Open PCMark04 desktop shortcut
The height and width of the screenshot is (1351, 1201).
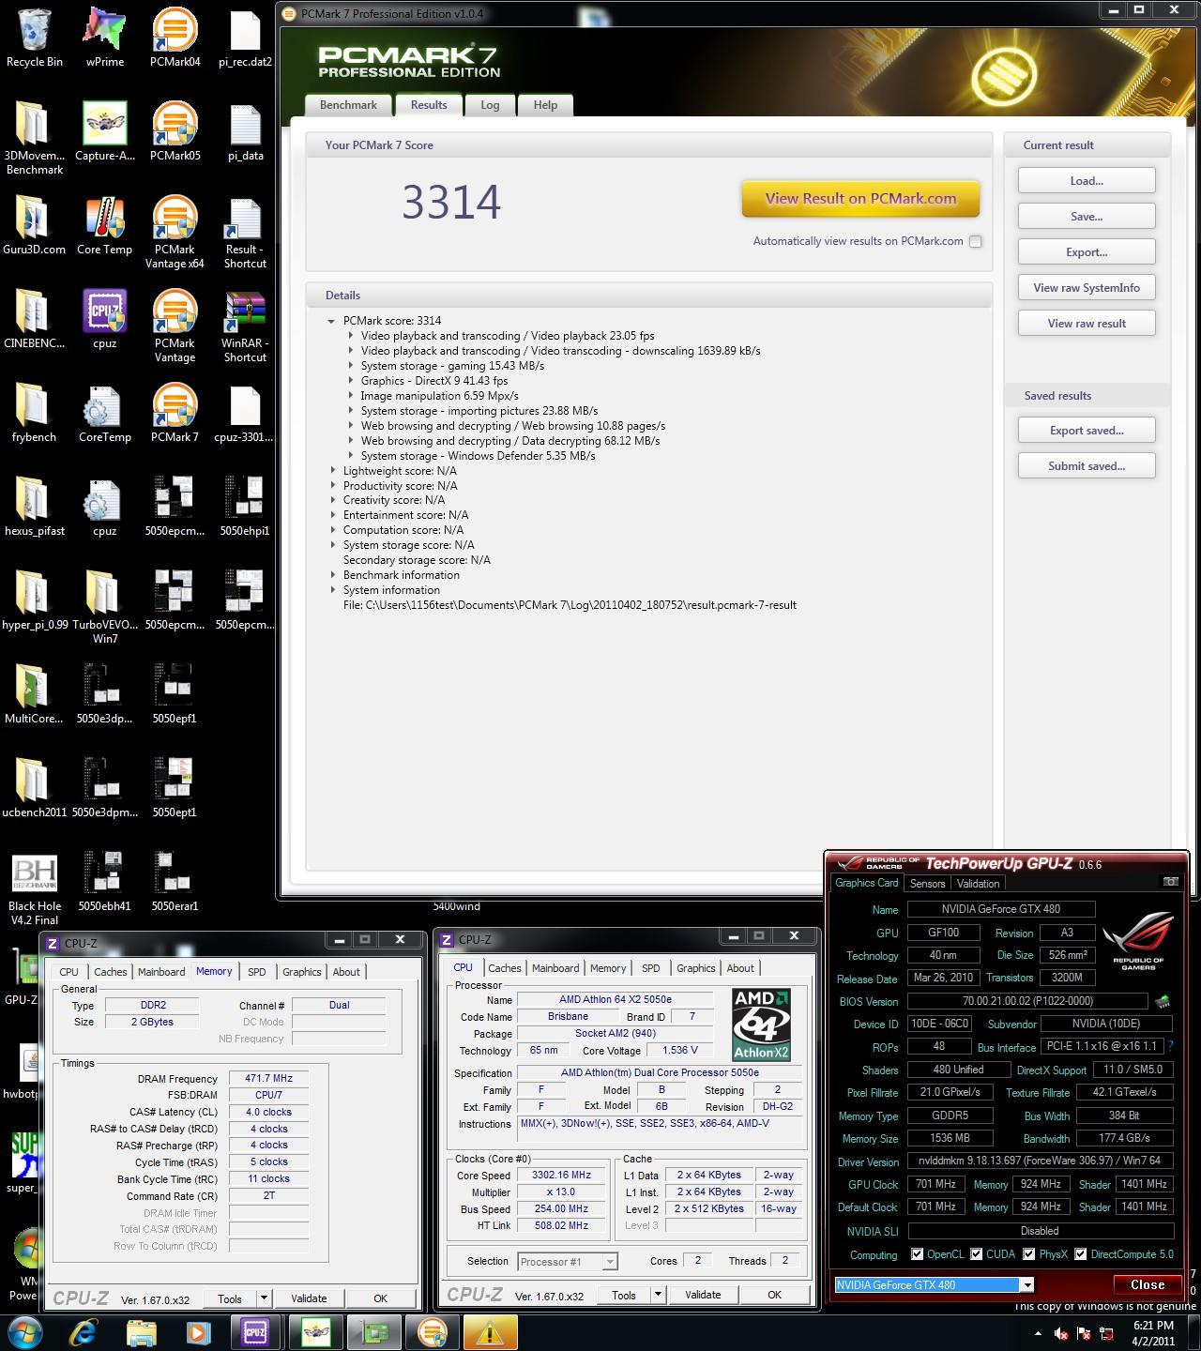pyautogui.click(x=175, y=38)
